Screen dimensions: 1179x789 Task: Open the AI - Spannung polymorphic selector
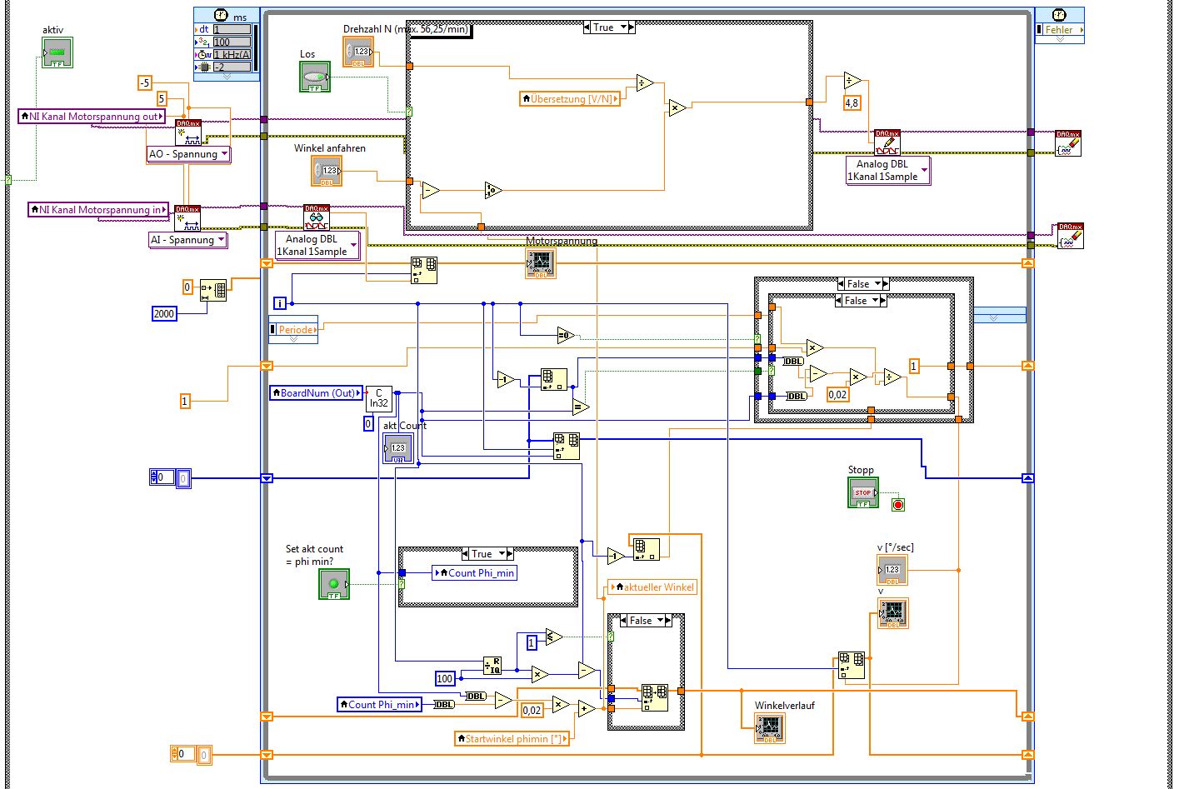tap(187, 240)
